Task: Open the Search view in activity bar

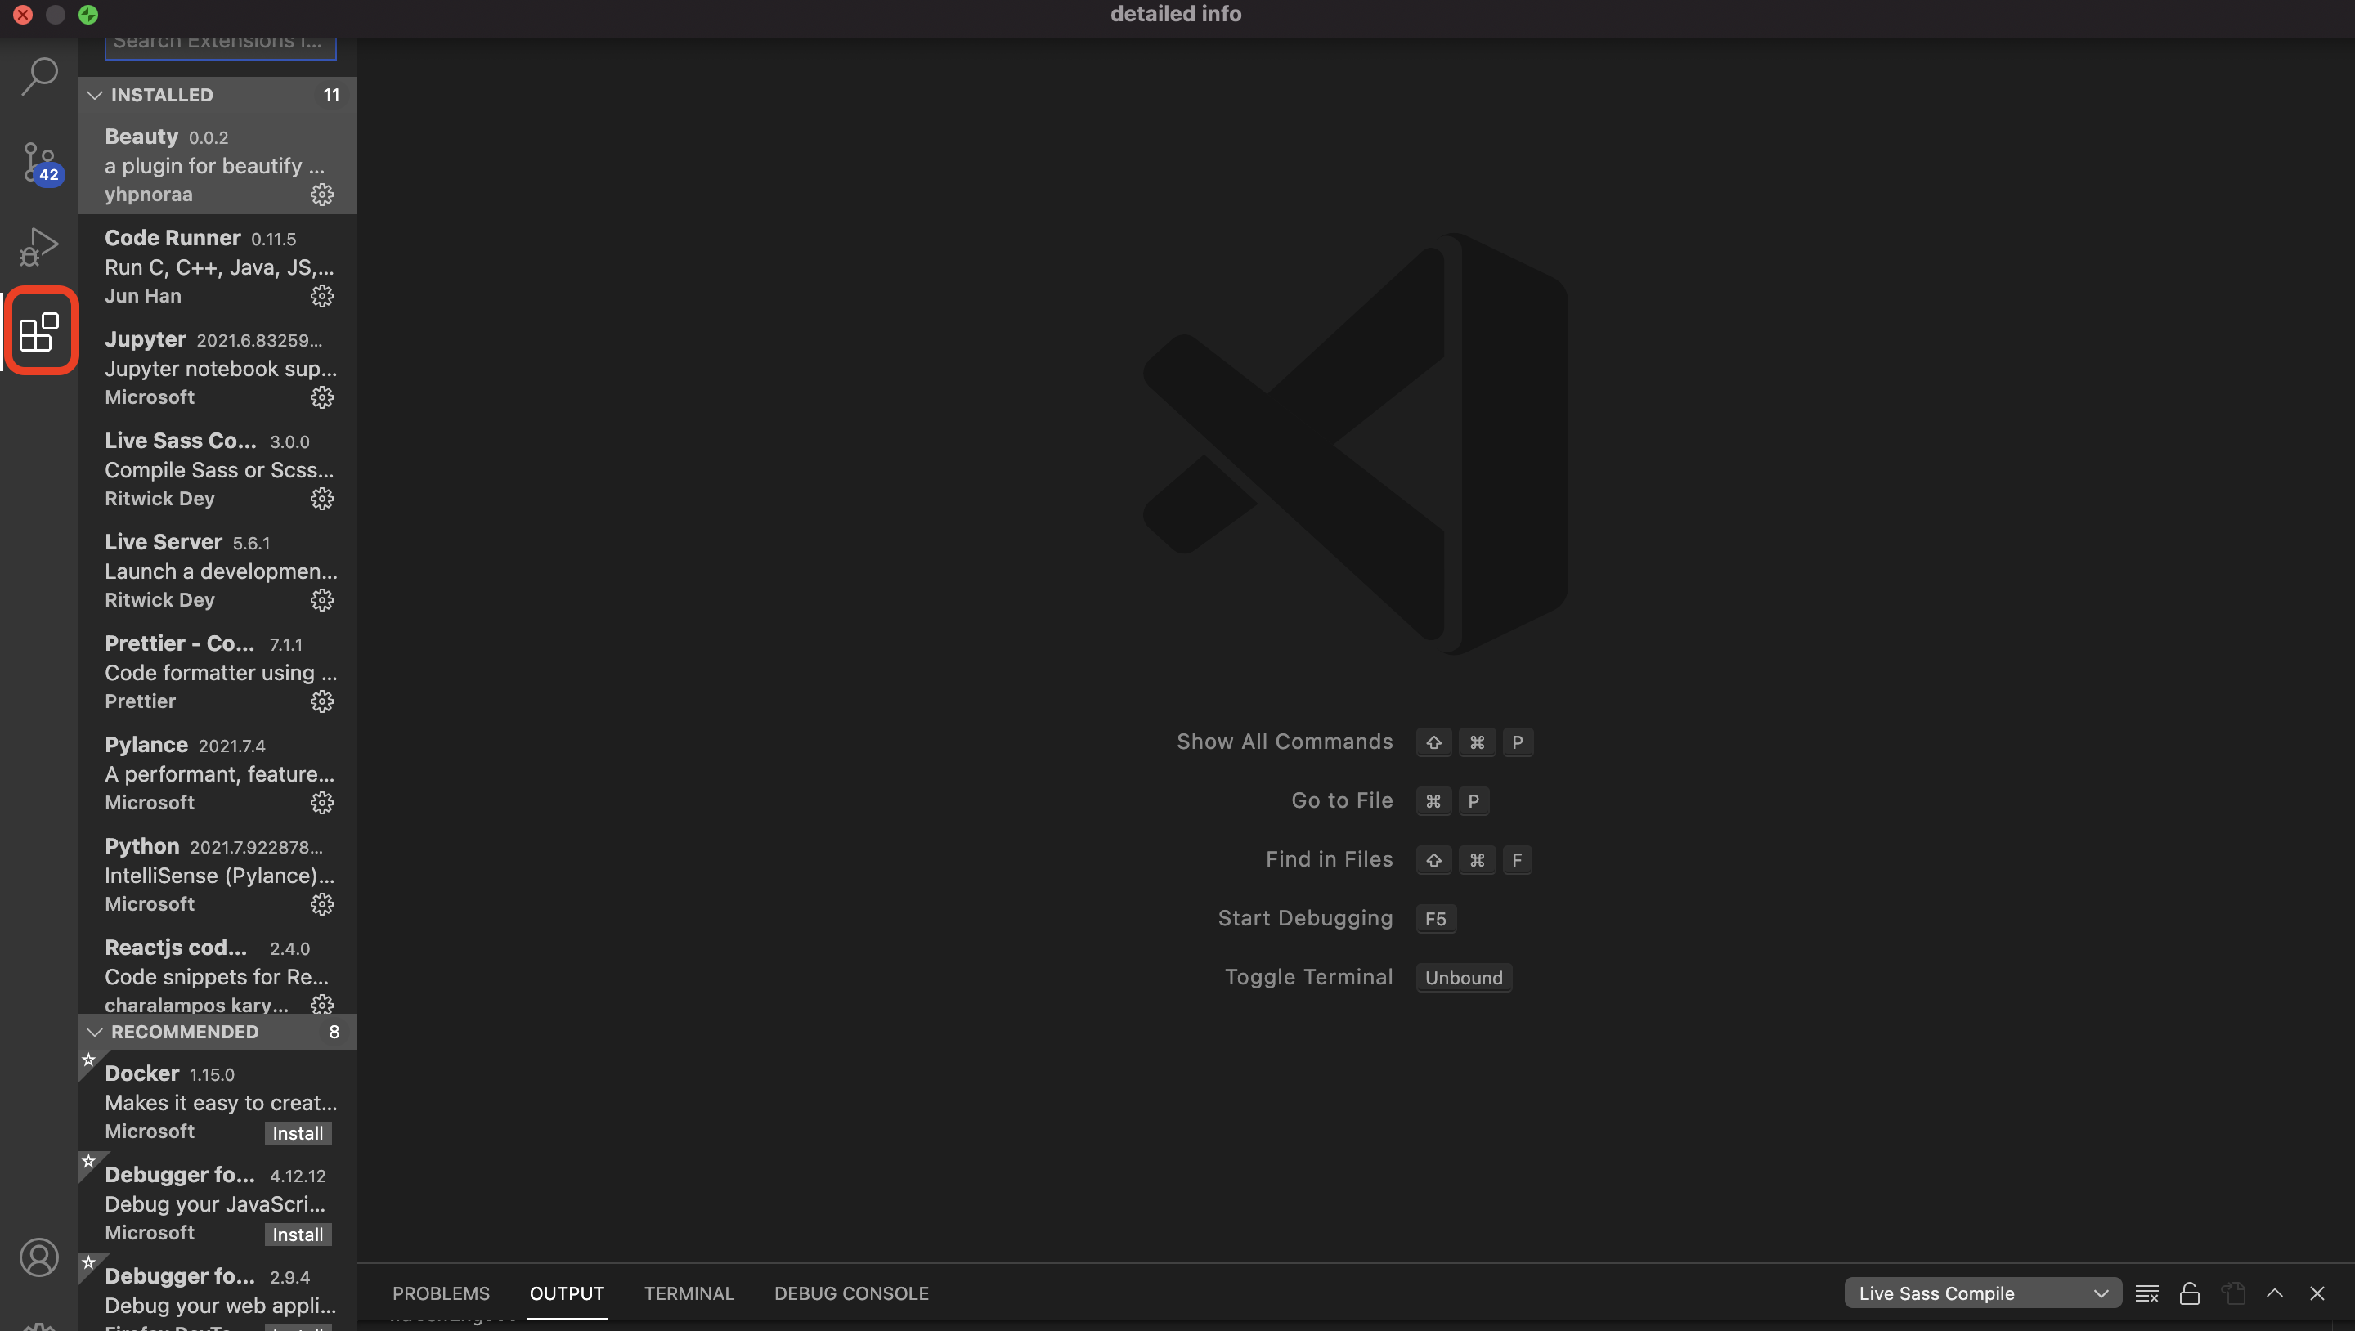Action: click(39, 77)
